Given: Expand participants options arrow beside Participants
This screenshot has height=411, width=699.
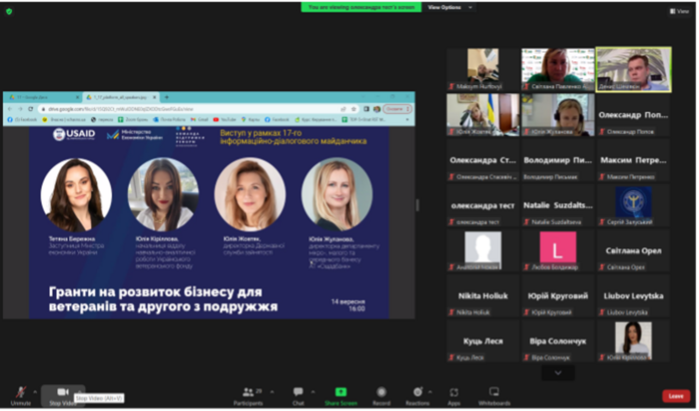Looking at the screenshot, I should [x=272, y=391].
